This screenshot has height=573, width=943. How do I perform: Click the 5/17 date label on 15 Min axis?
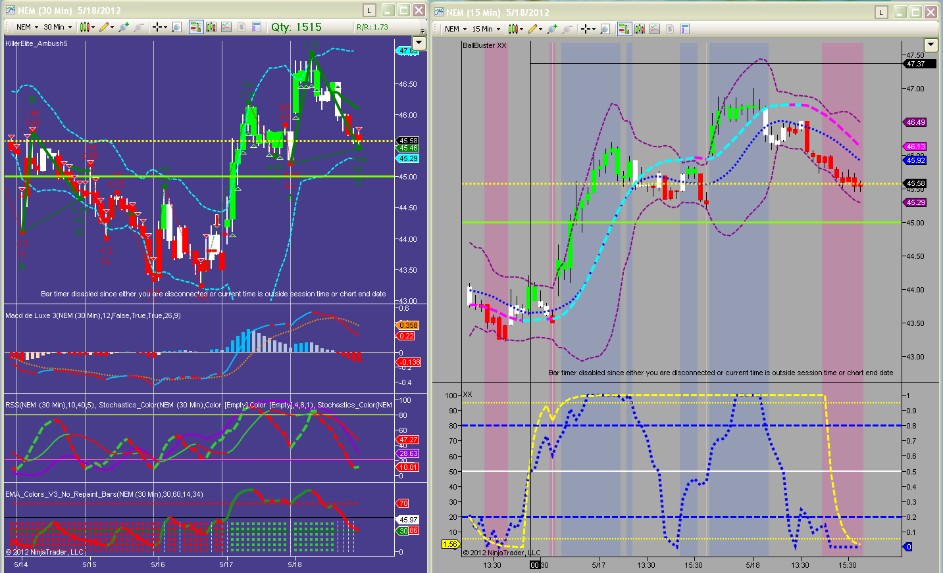(x=599, y=565)
